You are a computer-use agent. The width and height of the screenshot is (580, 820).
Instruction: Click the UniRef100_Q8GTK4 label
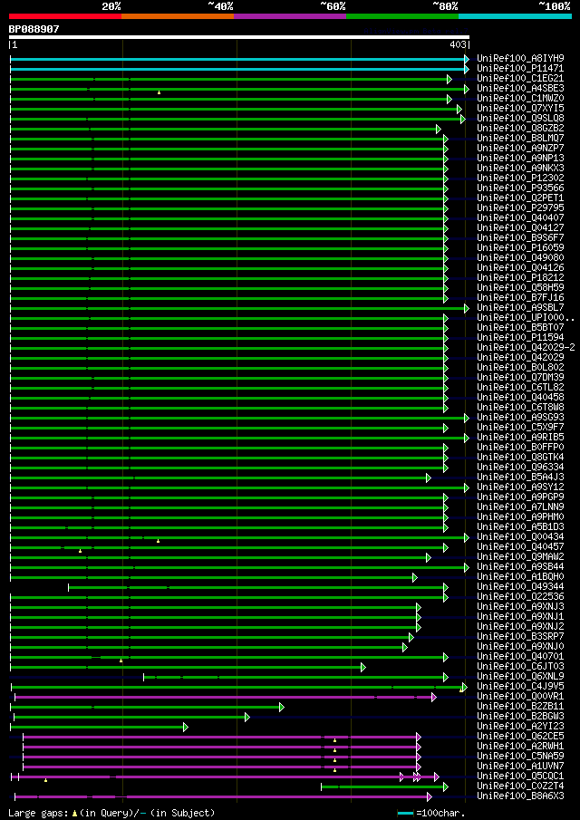point(520,458)
